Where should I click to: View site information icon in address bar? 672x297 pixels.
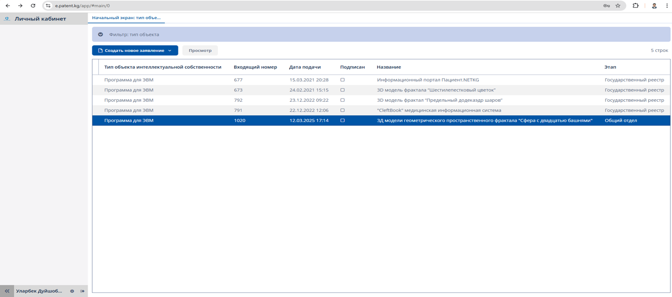(x=48, y=6)
